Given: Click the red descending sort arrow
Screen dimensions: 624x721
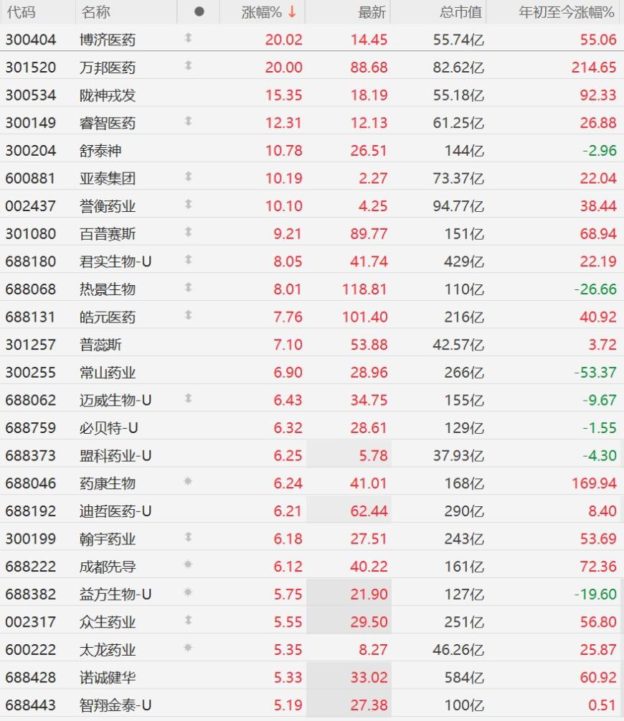Looking at the screenshot, I should pos(293,12).
